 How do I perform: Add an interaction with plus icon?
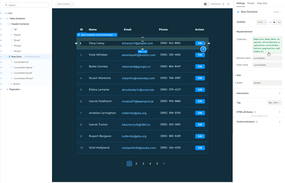(x=280, y=93)
